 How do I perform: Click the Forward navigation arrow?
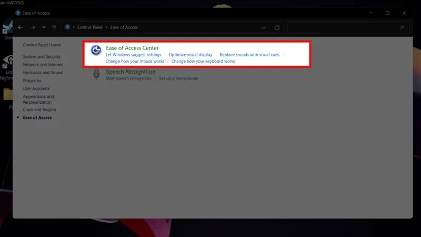click(32, 27)
